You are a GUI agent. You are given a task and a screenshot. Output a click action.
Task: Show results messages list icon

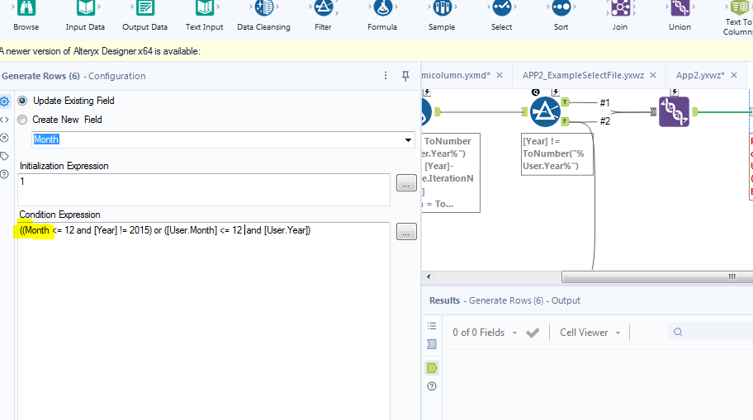pos(432,326)
